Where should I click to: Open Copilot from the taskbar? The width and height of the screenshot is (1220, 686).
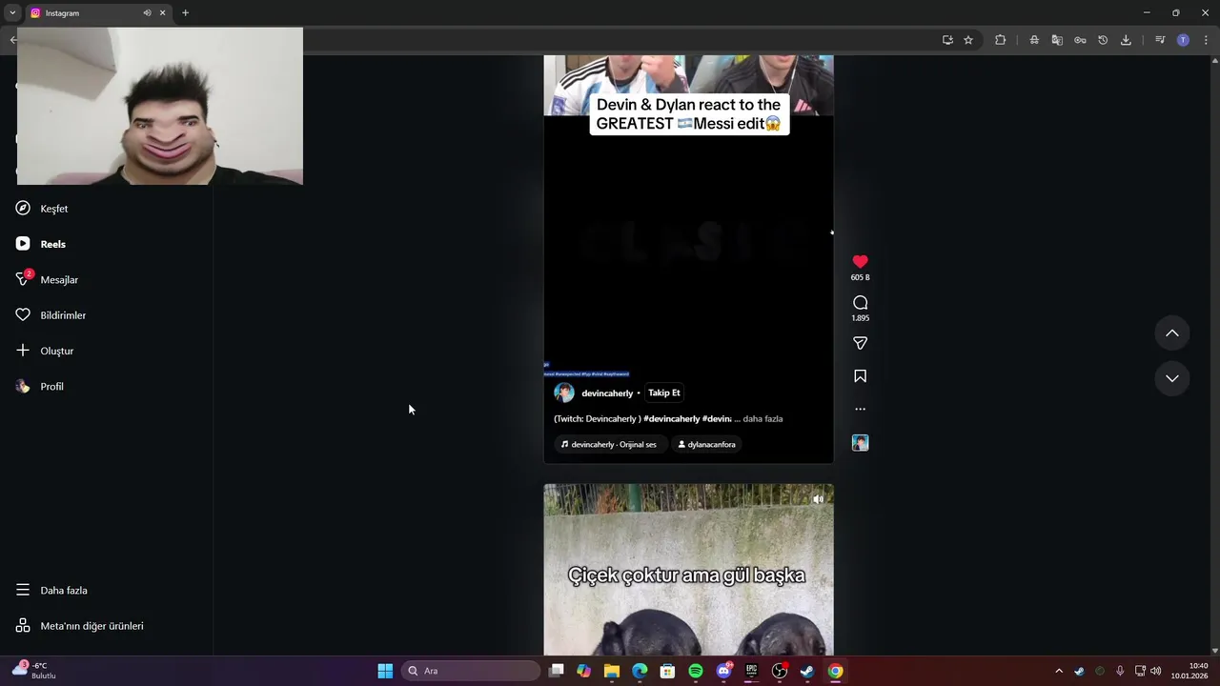click(584, 671)
